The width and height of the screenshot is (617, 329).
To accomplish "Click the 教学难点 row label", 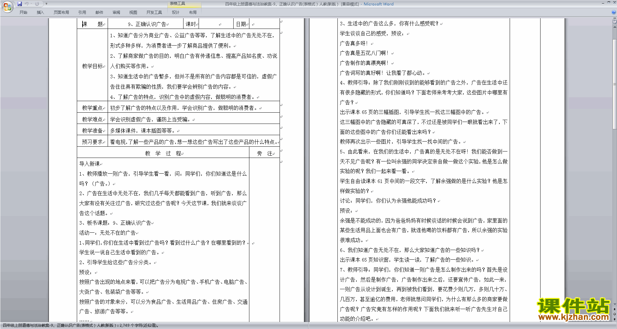I will click(92, 119).
